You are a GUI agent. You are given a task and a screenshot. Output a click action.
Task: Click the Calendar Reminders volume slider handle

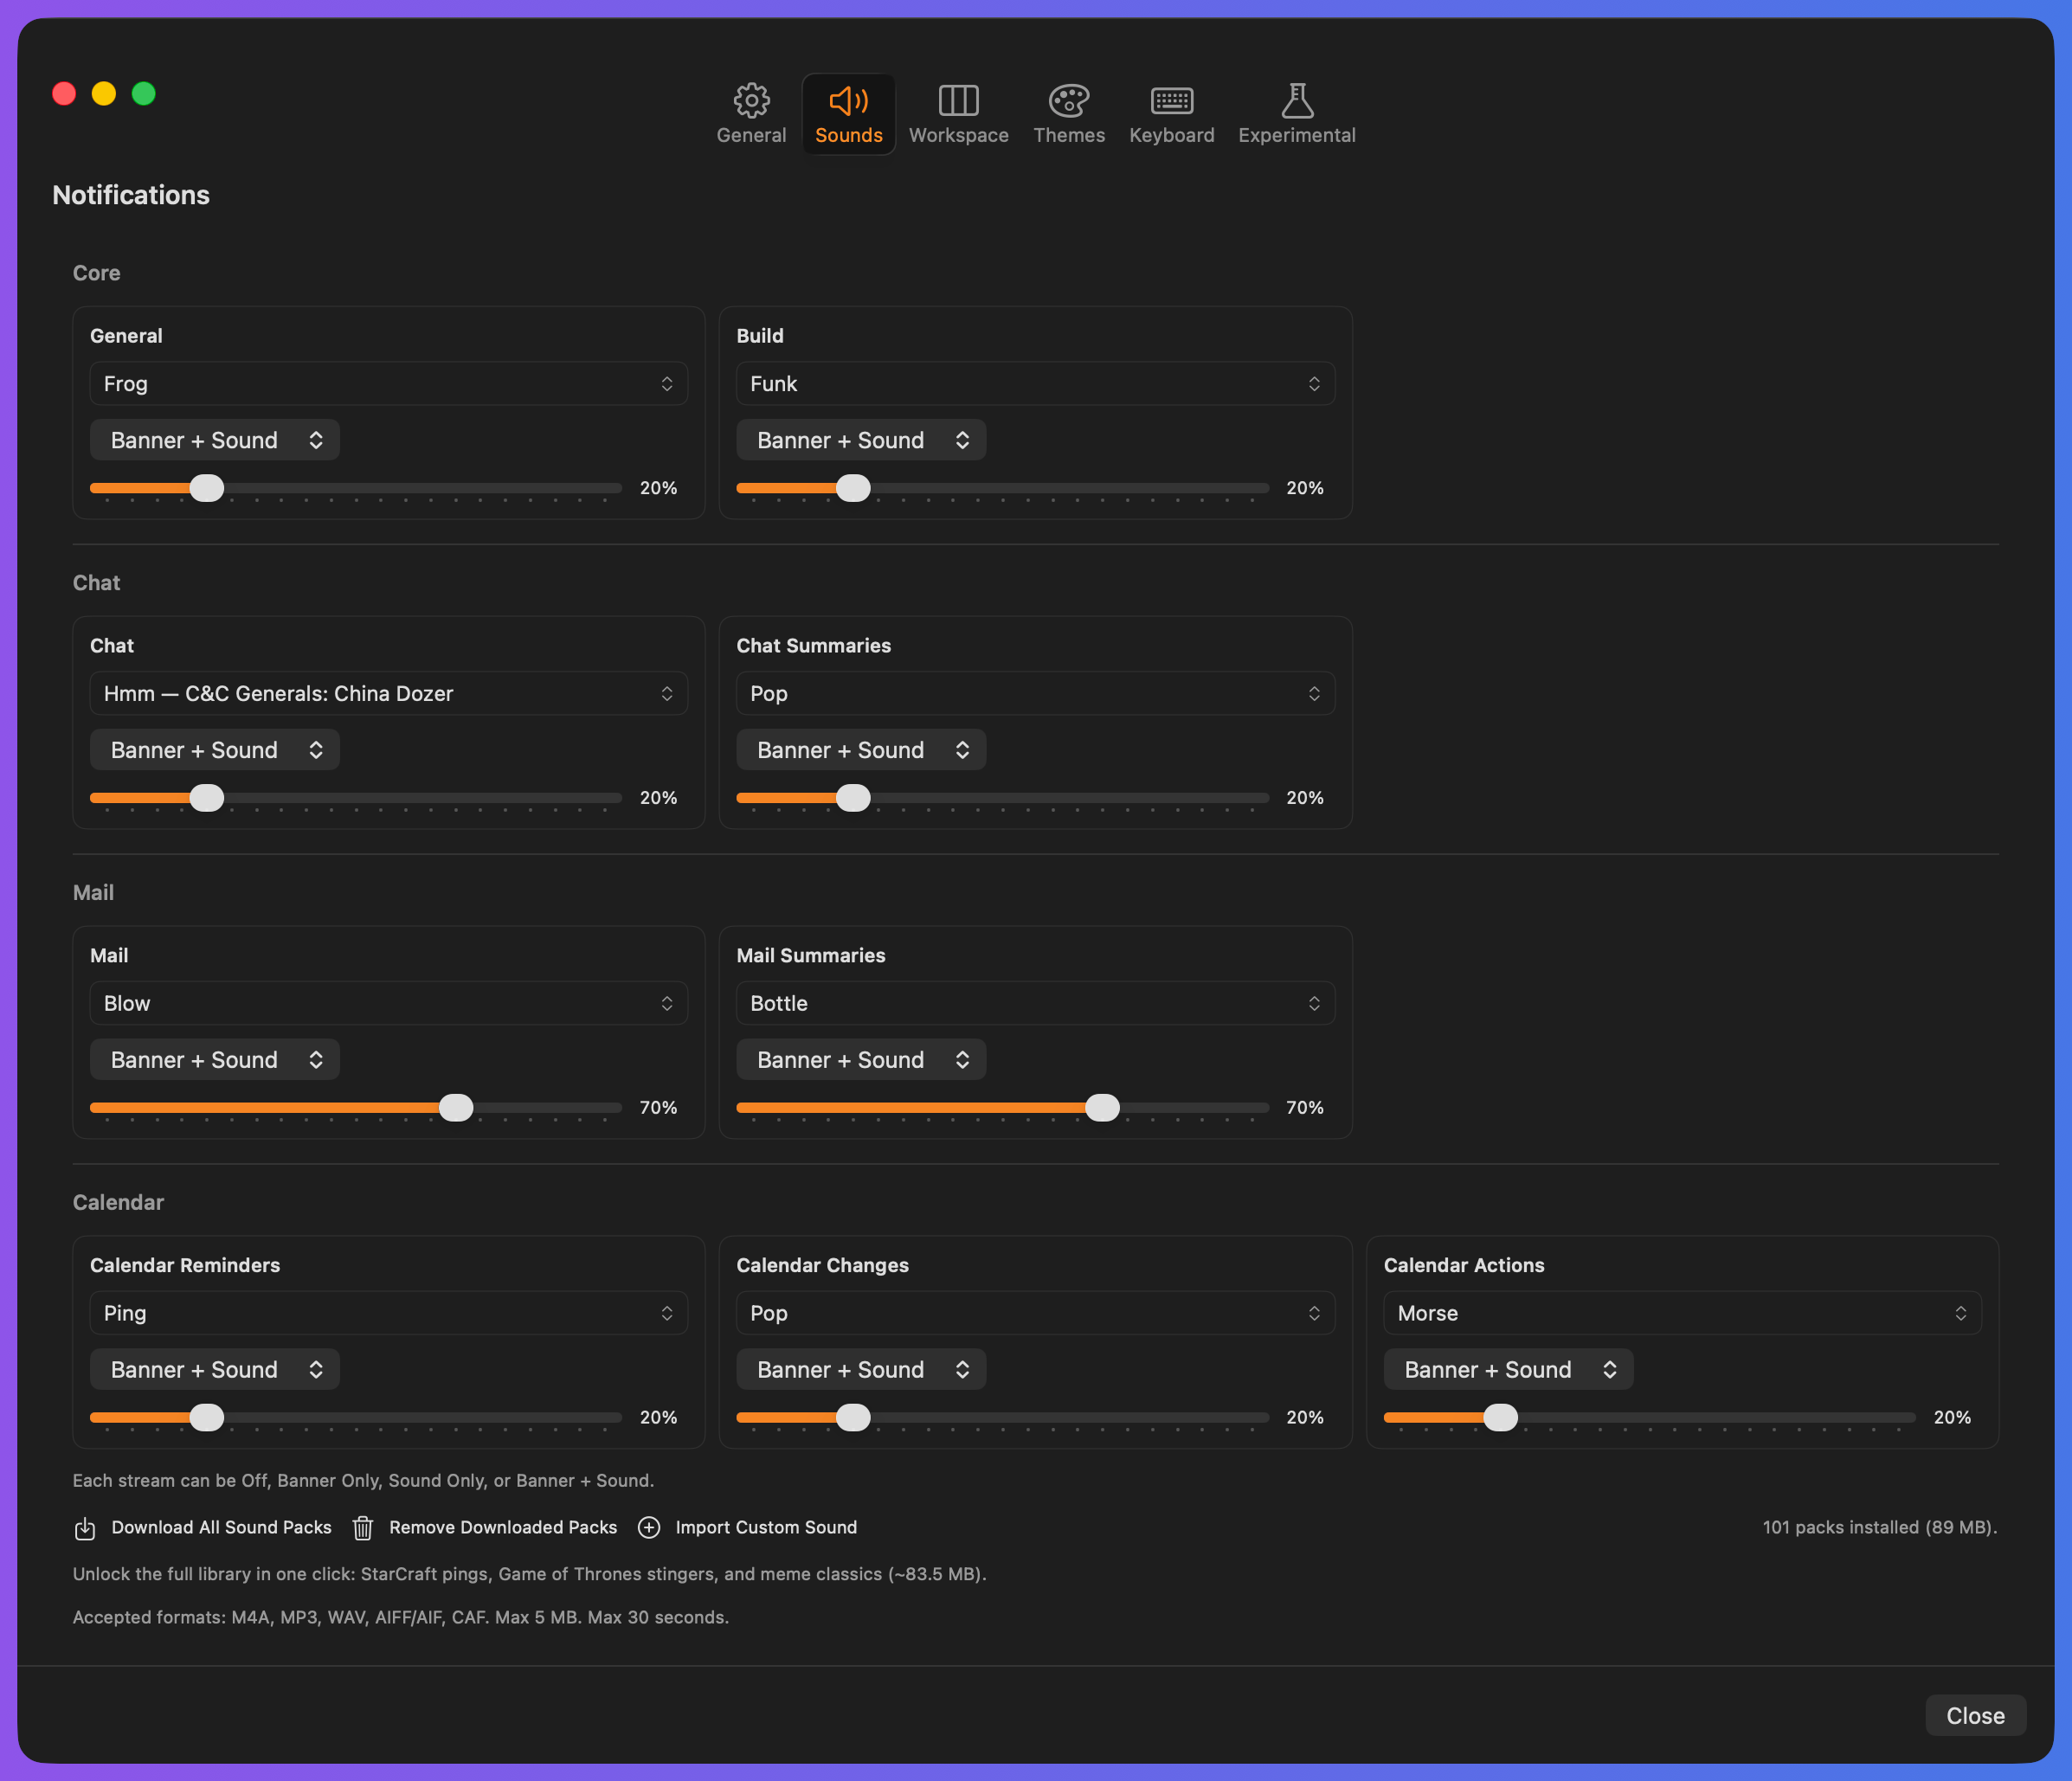[x=207, y=1418]
